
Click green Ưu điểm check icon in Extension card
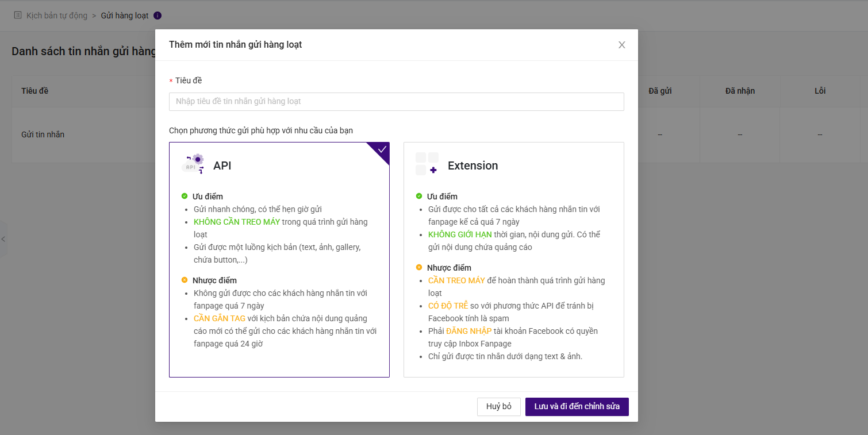tap(419, 197)
